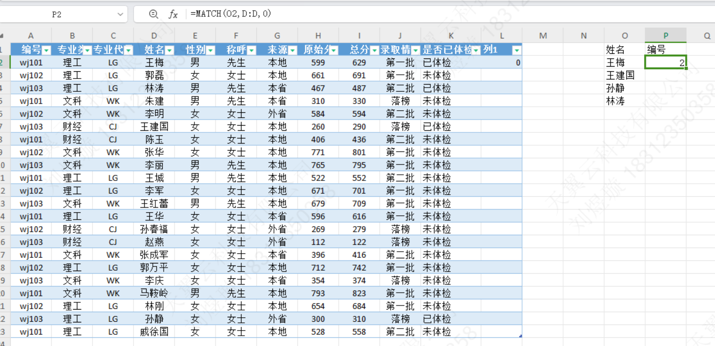
Task: Open the 是否已体检 filter dropdown
Action: pyautogui.click(x=476, y=50)
